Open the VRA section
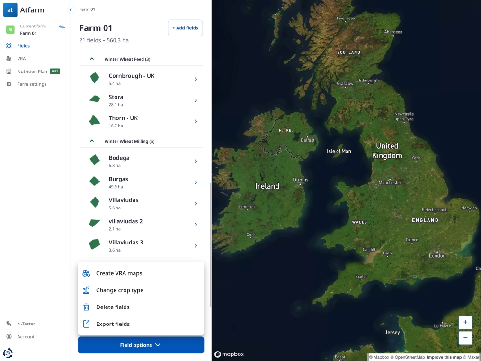This screenshot has height=361, width=481. point(21,58)
